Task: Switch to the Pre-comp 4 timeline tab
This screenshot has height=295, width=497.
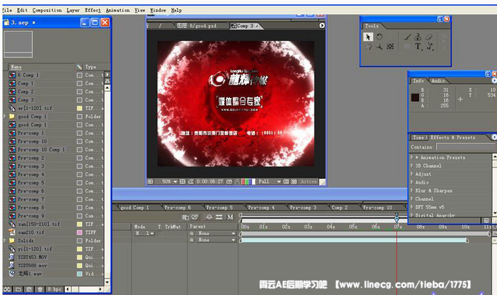Action: (x=261, y=207)
